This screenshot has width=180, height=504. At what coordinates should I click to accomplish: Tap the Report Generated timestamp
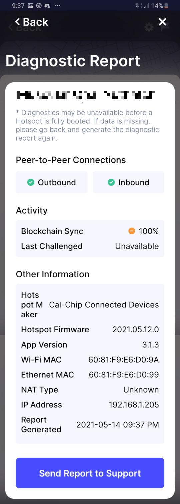[x=118, y=425]
